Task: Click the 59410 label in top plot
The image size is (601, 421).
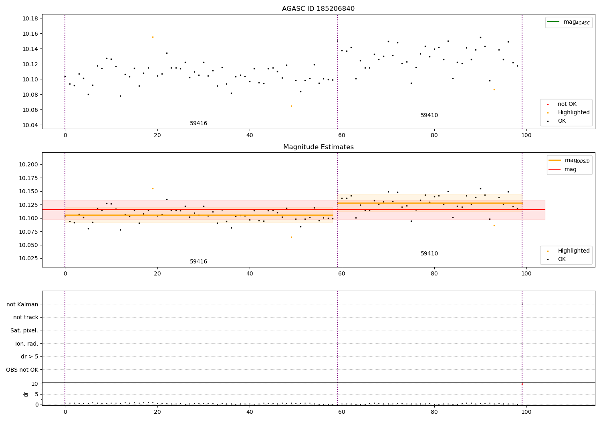Action: point(429,115)
